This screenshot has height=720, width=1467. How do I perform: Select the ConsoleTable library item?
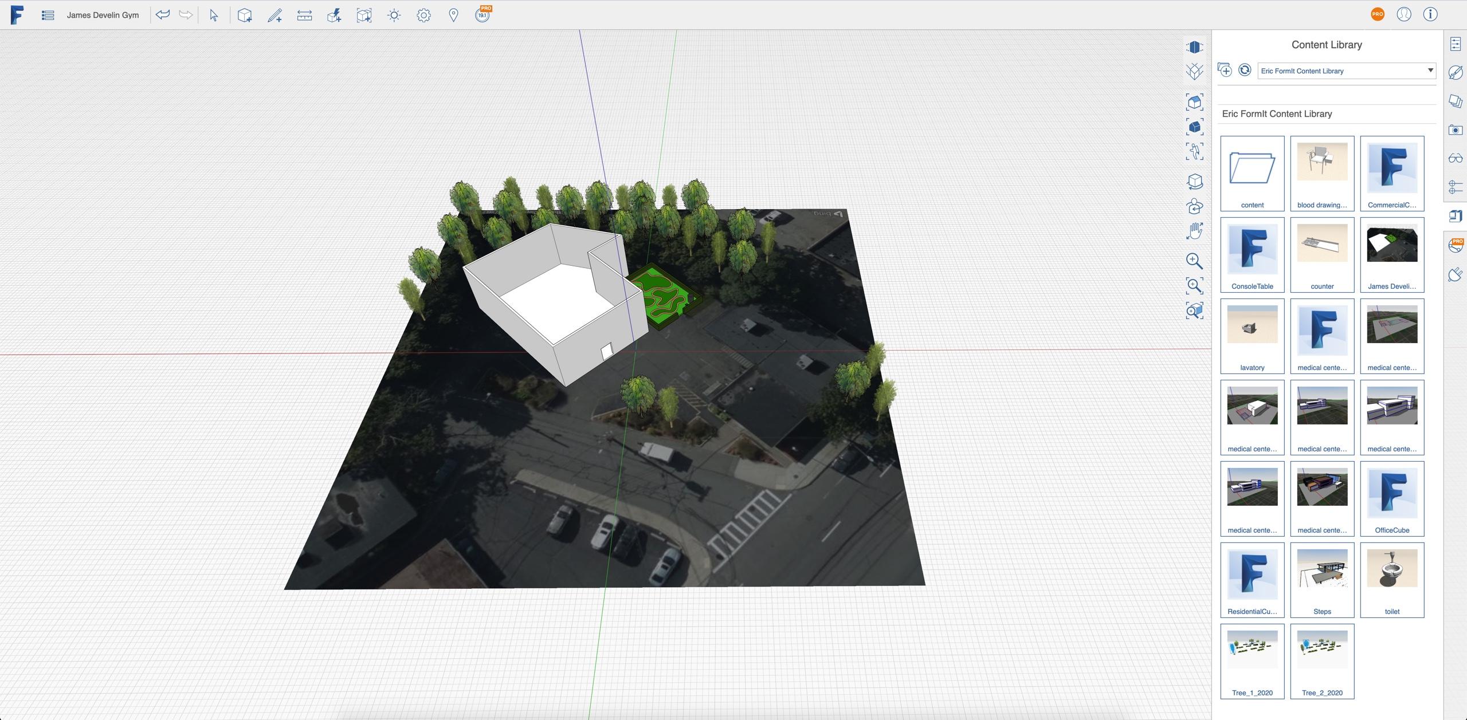(1252, 255)
